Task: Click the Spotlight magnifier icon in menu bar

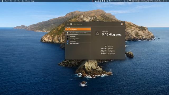Action: [x=163, y=1]
